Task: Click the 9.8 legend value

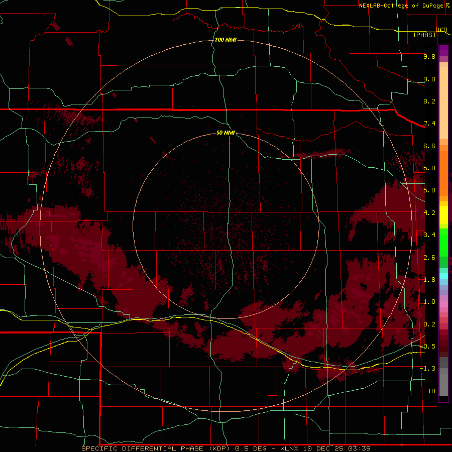Action: tap(429, 56)
